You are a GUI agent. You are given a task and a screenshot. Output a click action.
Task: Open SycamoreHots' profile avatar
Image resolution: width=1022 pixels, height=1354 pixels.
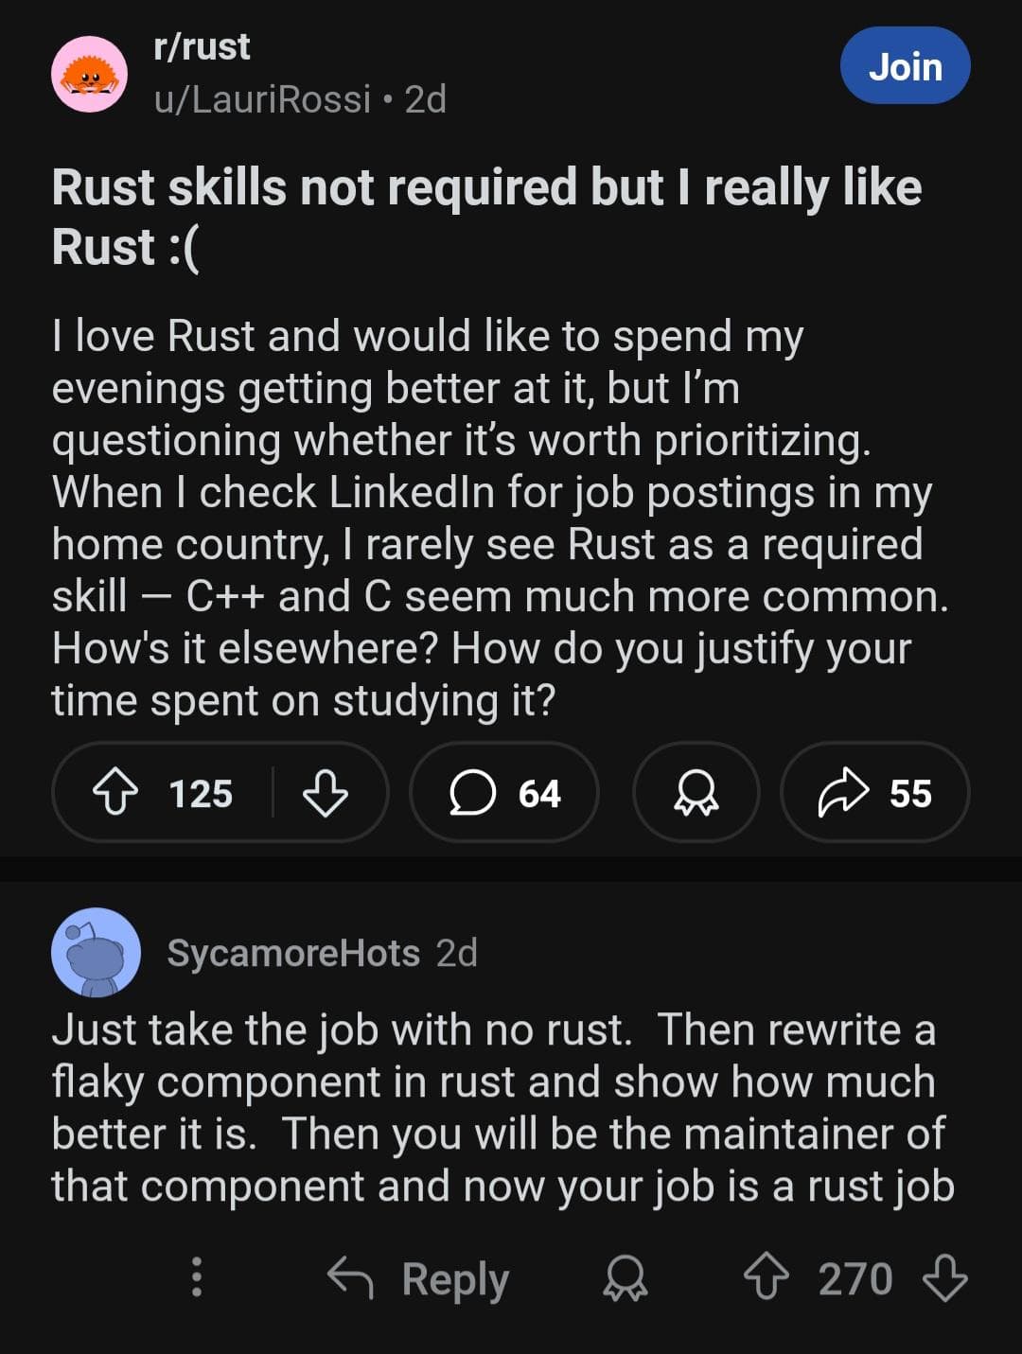point(95,955)
